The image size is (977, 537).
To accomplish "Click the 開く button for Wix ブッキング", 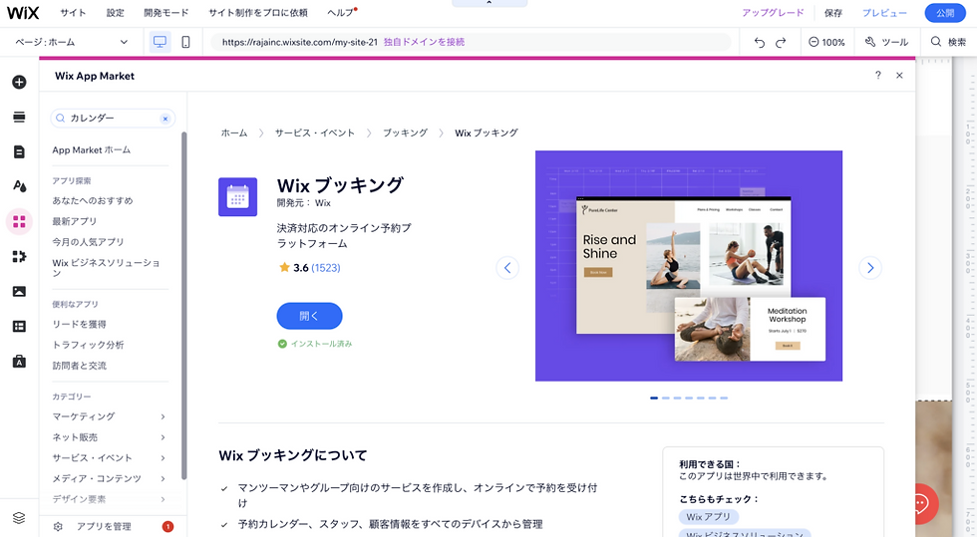I will pyautogui.click(x=310, y=316).
